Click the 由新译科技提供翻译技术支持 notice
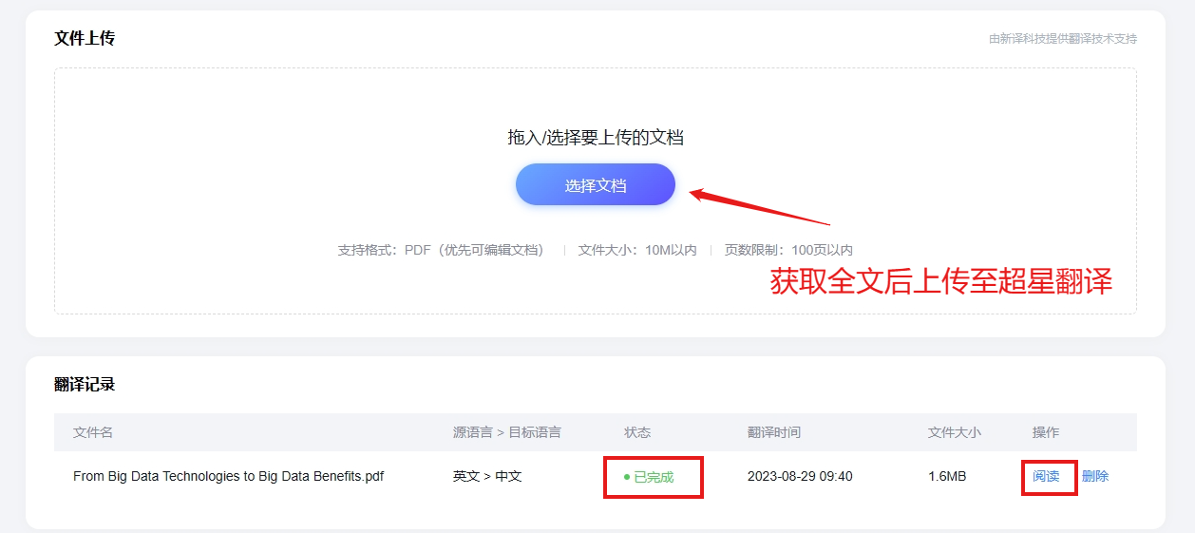Viewport: 1195px width, 533px height. [1062, 39]
